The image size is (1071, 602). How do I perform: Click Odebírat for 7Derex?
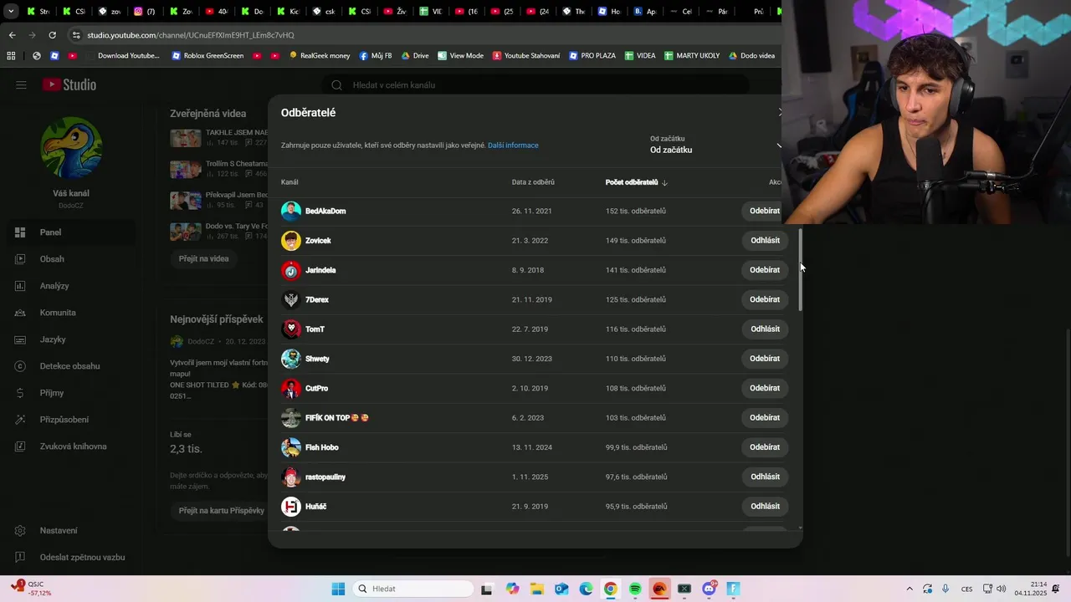click(x=765, y=299)
